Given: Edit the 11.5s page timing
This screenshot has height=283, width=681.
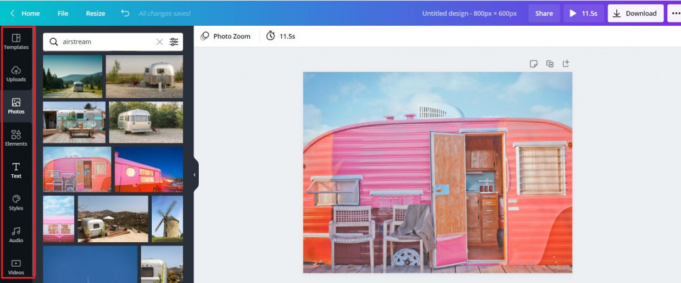Looking at the screenshot, I should [281, 37].
